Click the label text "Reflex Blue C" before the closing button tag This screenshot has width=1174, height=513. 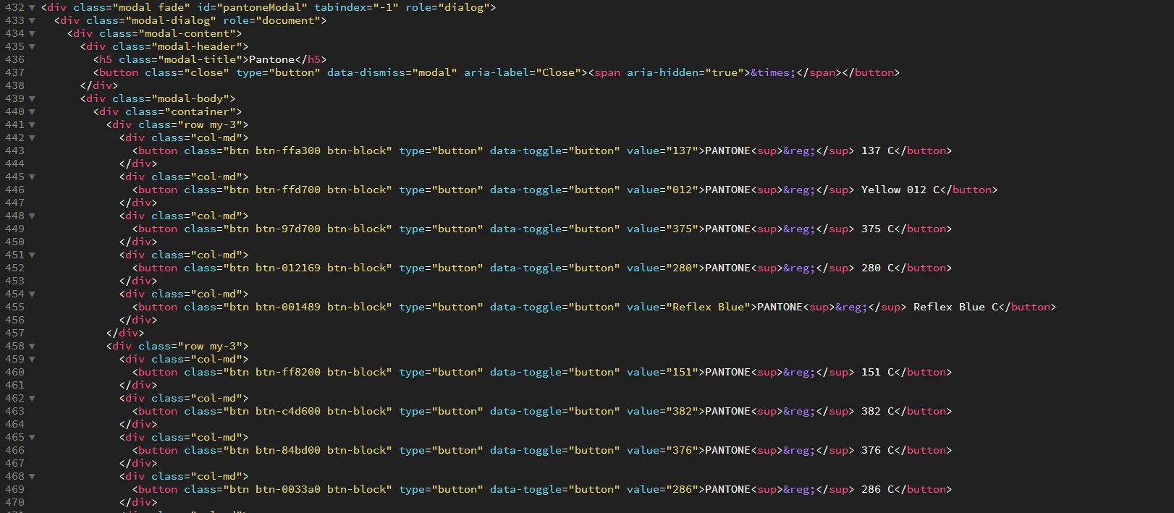[x=956, y=307]
